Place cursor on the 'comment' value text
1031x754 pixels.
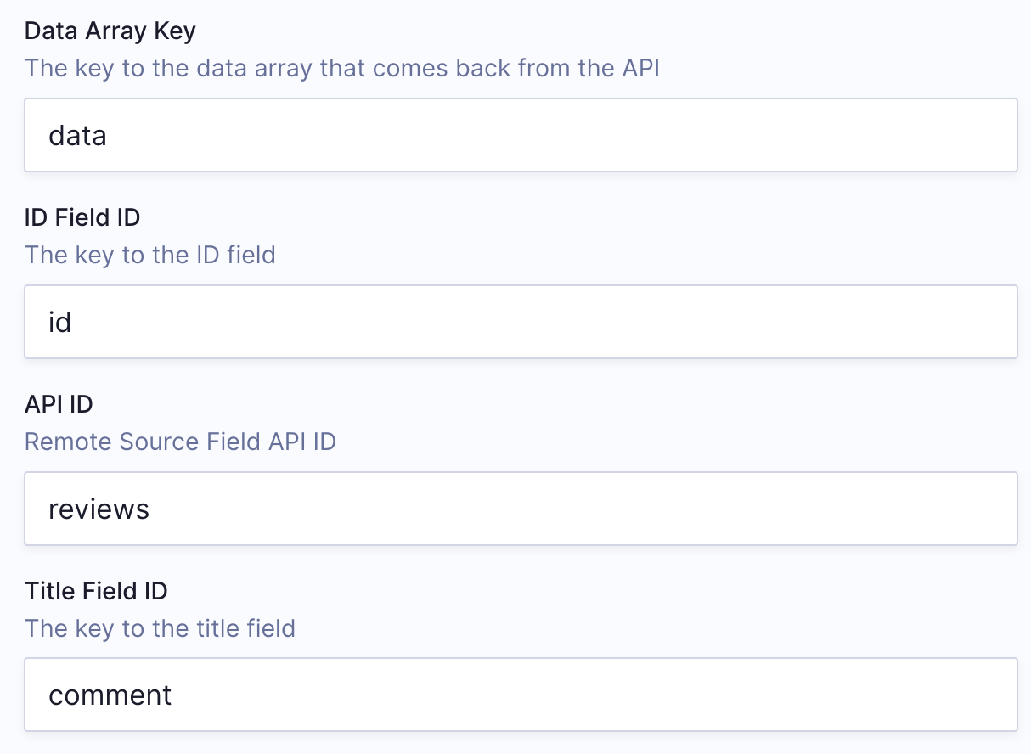[110, 695]
